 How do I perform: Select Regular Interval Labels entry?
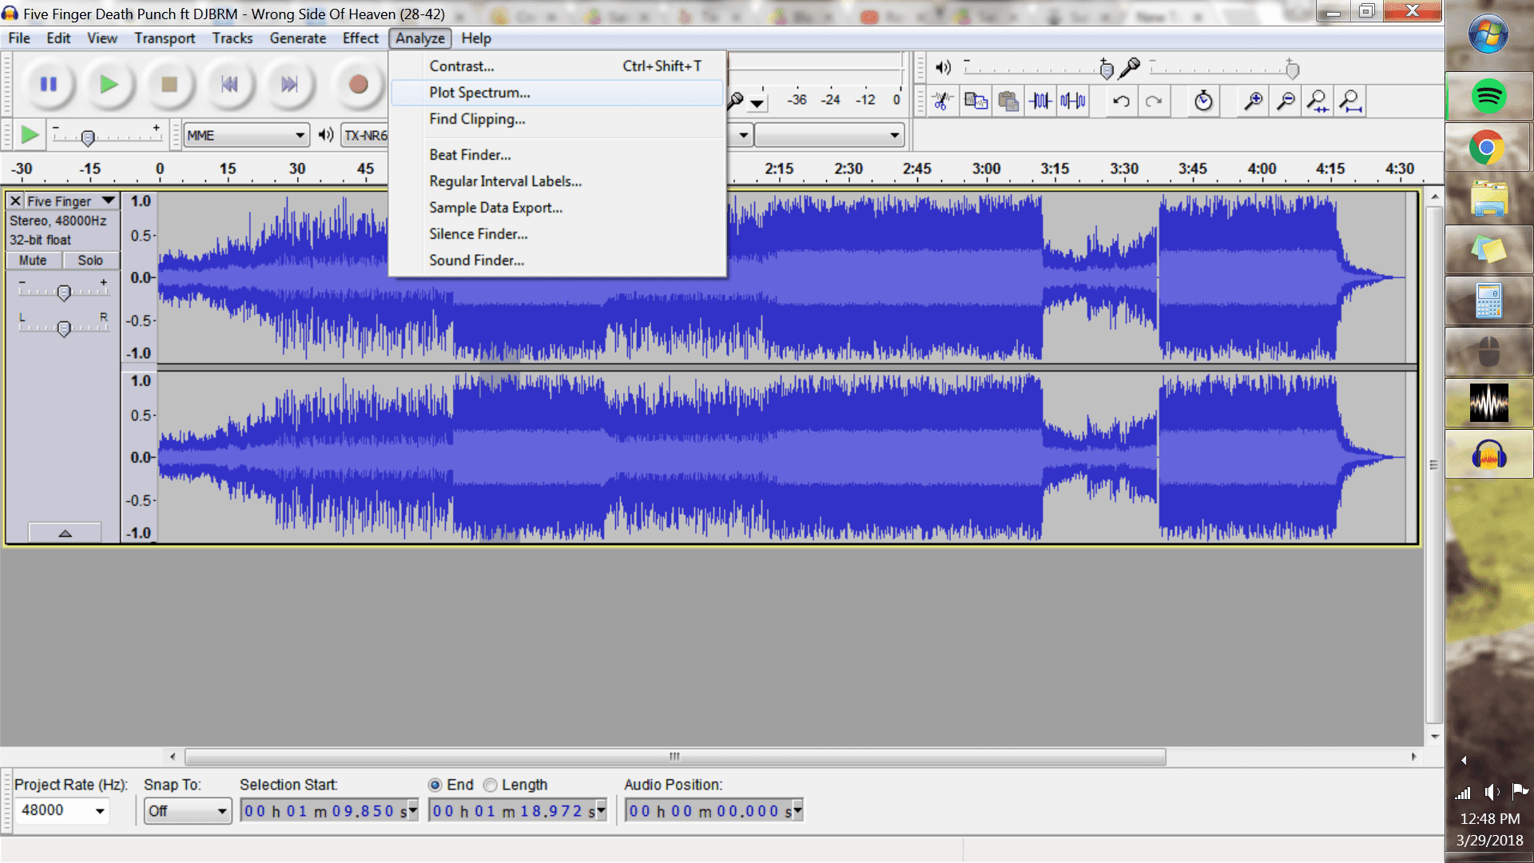558,181
